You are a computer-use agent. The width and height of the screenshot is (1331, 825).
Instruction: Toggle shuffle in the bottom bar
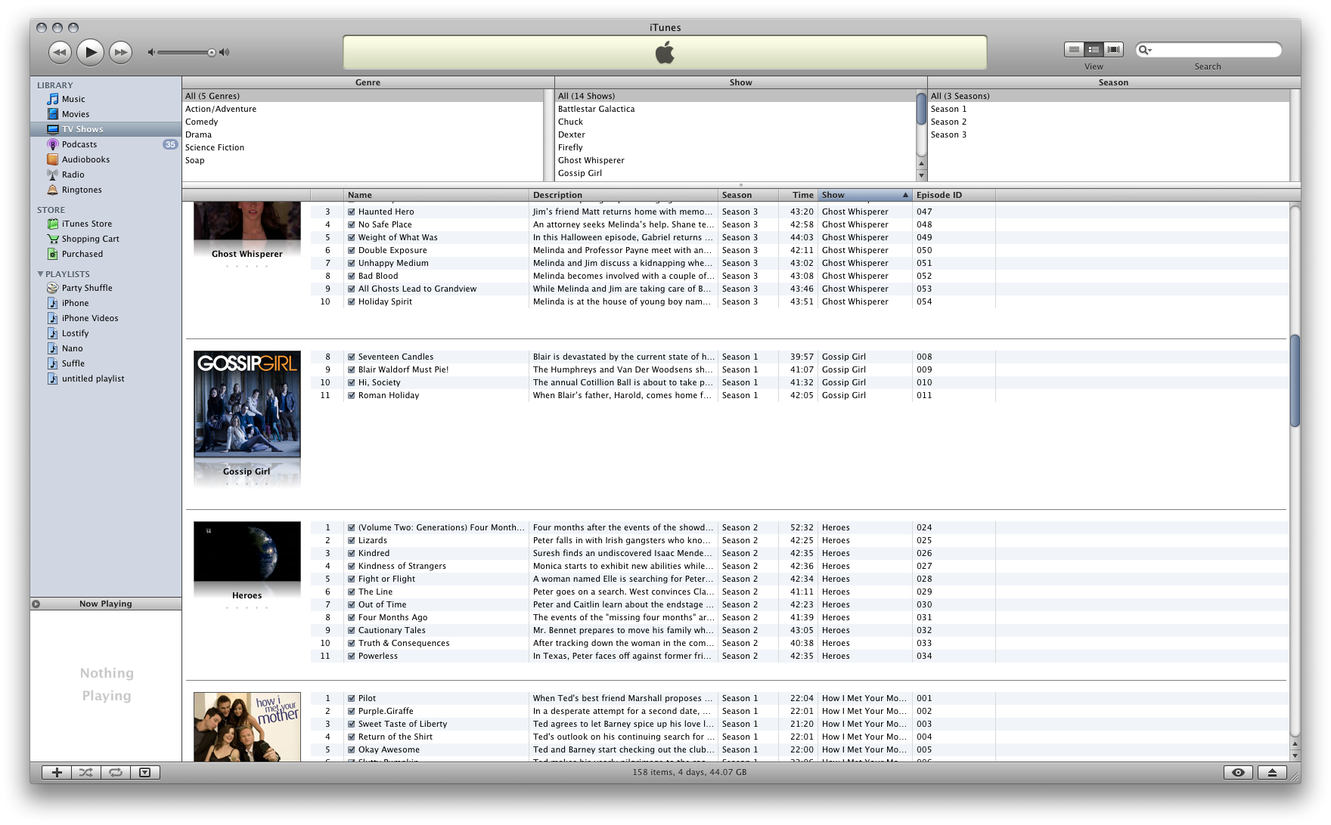[86, 772]
